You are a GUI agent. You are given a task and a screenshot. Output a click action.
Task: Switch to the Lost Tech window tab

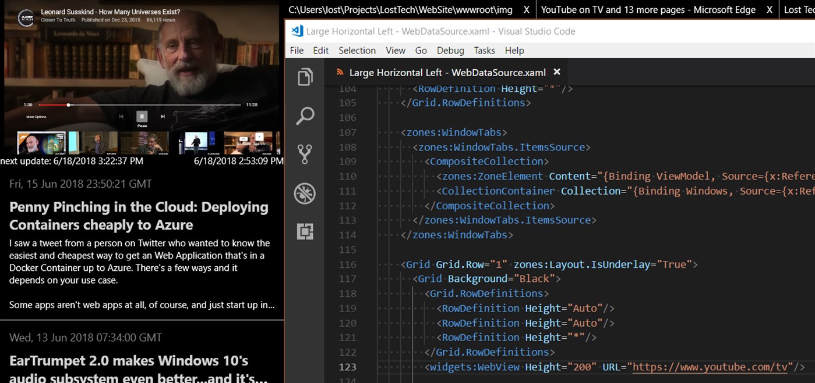click(799, 10)
